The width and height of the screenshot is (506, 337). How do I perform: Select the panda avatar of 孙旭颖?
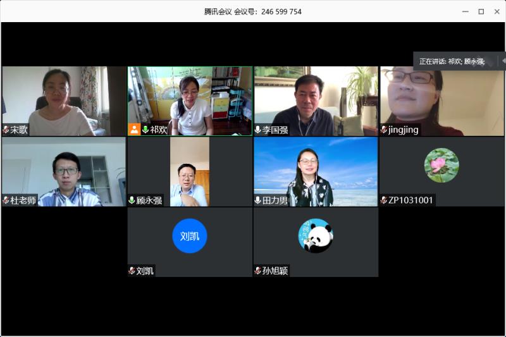pos(316,236)
